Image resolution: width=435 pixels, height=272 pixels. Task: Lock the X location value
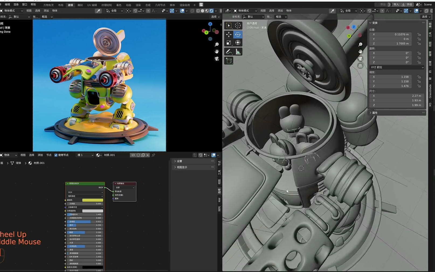pos(419,35)
